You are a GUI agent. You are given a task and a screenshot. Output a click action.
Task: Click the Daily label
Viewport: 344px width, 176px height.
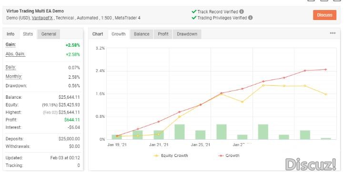[11, 67]
